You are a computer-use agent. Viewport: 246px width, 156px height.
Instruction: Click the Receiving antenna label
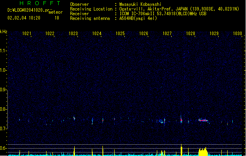click(x=90, y=18)
